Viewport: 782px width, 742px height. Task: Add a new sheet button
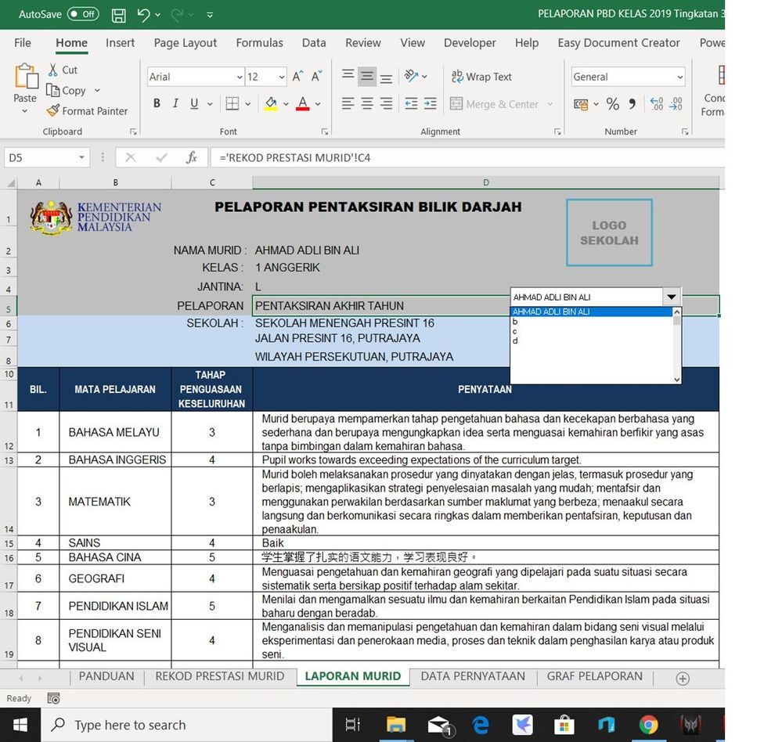pyautogui.click(x=683, y=678)
